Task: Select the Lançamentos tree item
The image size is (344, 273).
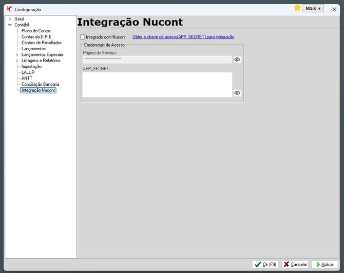Action: coord(33,49)
